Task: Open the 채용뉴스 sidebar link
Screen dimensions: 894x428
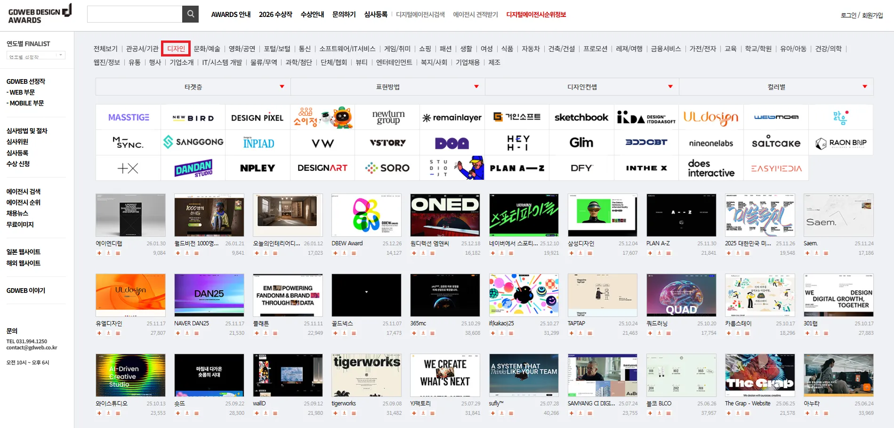Action: [17, 213]
